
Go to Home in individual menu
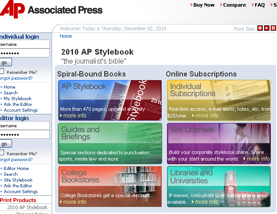tap(9, 87)
